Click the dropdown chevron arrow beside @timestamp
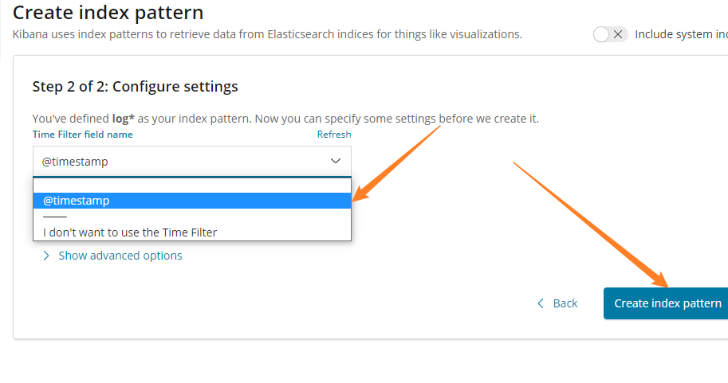This screenshot has height=383, width=728. pyautogui.click(x=335, y=162)
